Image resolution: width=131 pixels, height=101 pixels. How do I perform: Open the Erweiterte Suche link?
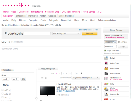point(86,30)
